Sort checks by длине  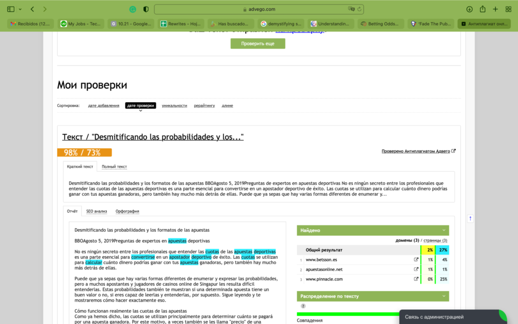coord(227,106)
